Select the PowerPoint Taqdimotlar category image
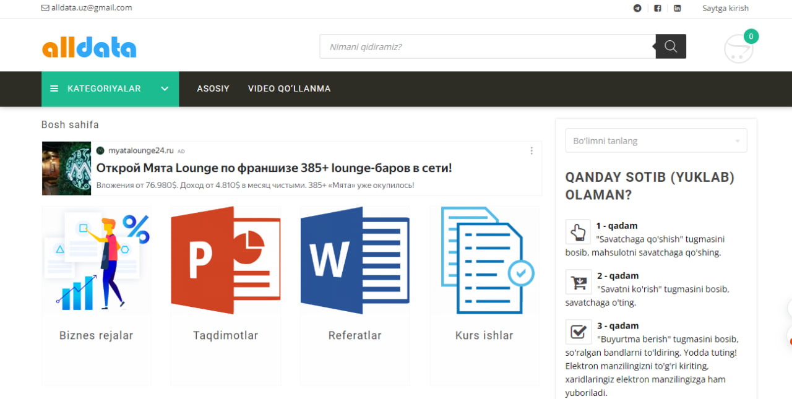Image resolution: width=792 pixels, height=399 pixels. [x=225, y=260]
